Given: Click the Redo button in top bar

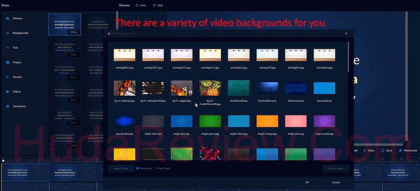Looking at the screenshot, I should click(x=158, y=5).
